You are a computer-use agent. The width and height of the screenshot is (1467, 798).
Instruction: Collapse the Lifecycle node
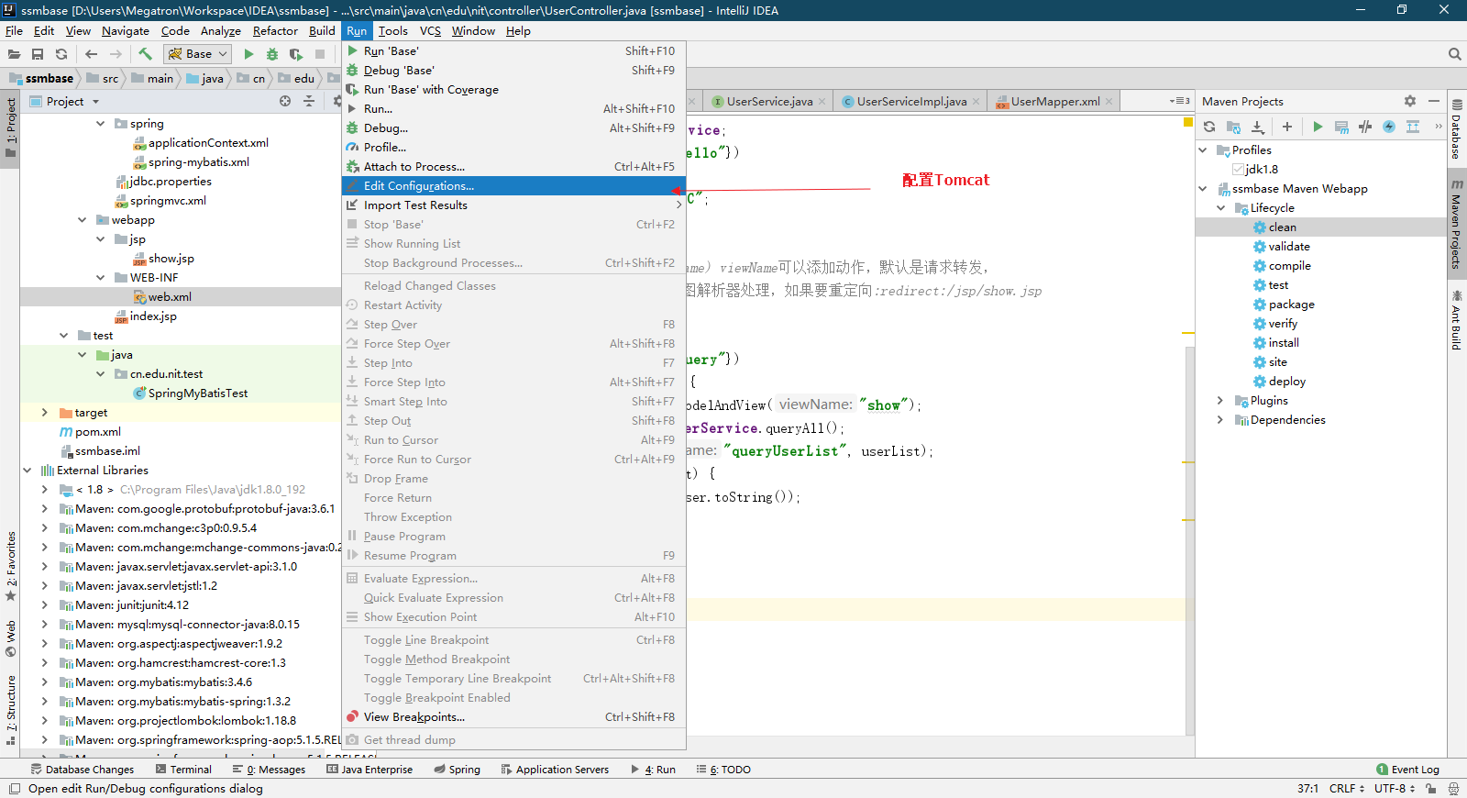tap(1220, 208)
